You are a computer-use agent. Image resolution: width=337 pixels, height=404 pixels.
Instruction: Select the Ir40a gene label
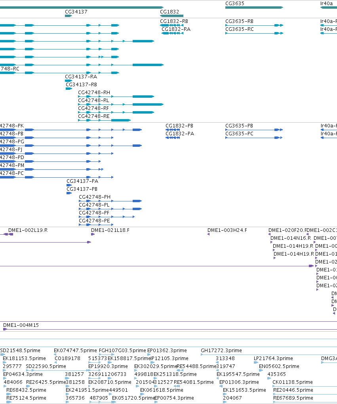click(x=326, y=3)
